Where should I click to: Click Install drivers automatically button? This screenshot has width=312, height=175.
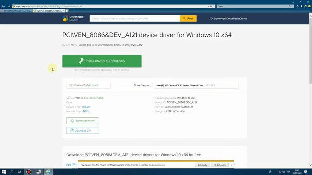tap(102, 61)
